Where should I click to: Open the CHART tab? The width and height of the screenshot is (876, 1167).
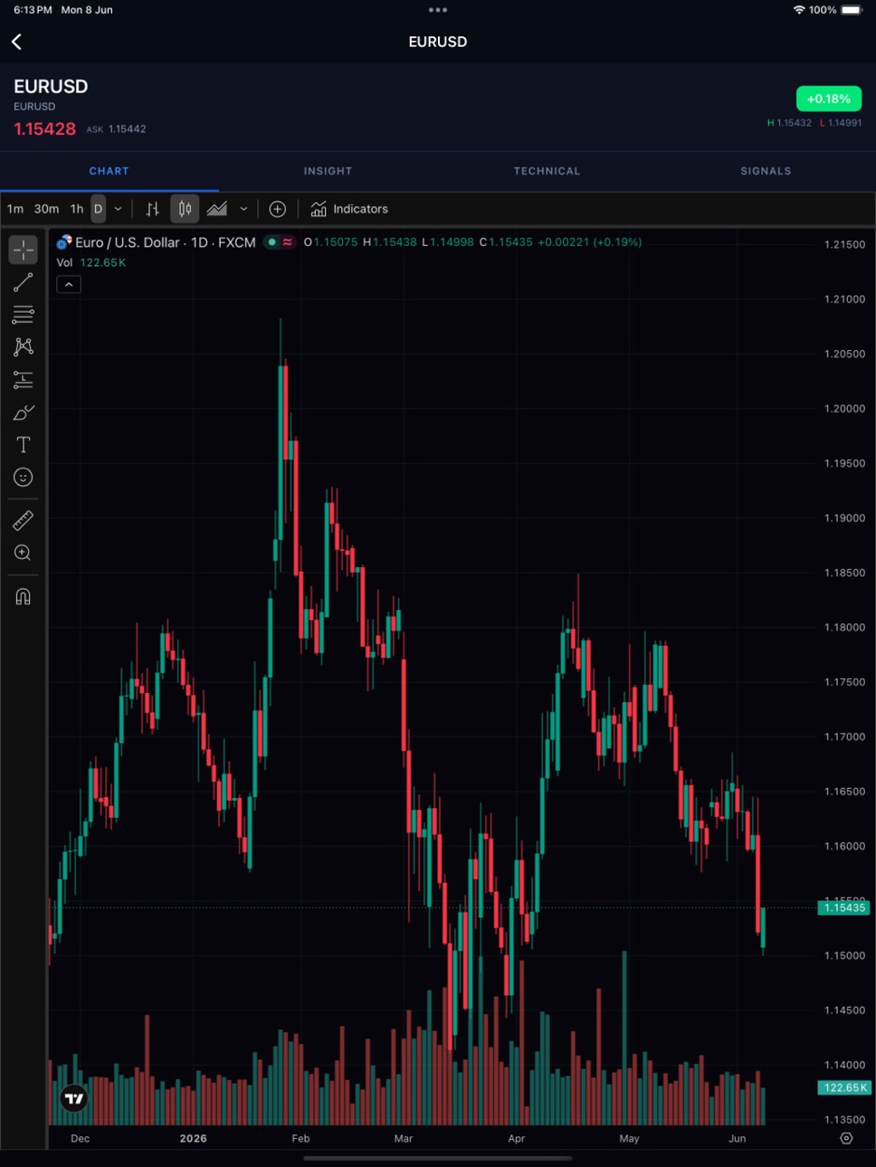point(109,171)
